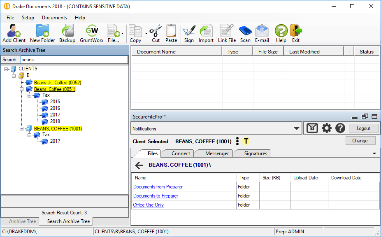Collapse the CLIENTS tree root
This screenshot has width=381, height=237.
[x=6, y=69]
